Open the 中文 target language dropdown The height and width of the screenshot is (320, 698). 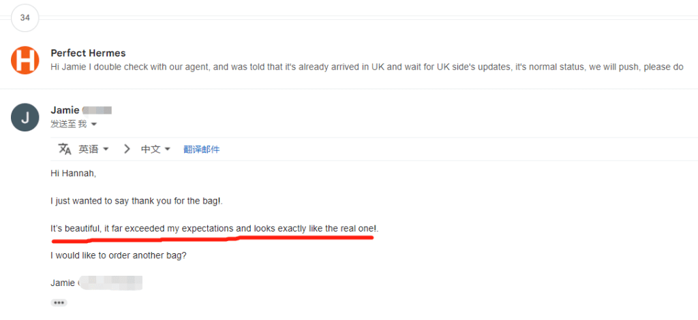tap(155, 149)
